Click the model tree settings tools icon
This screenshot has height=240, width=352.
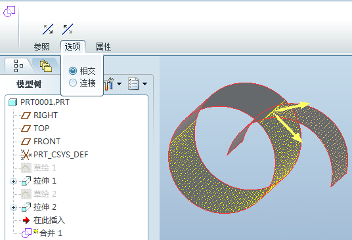click(109, 84)
